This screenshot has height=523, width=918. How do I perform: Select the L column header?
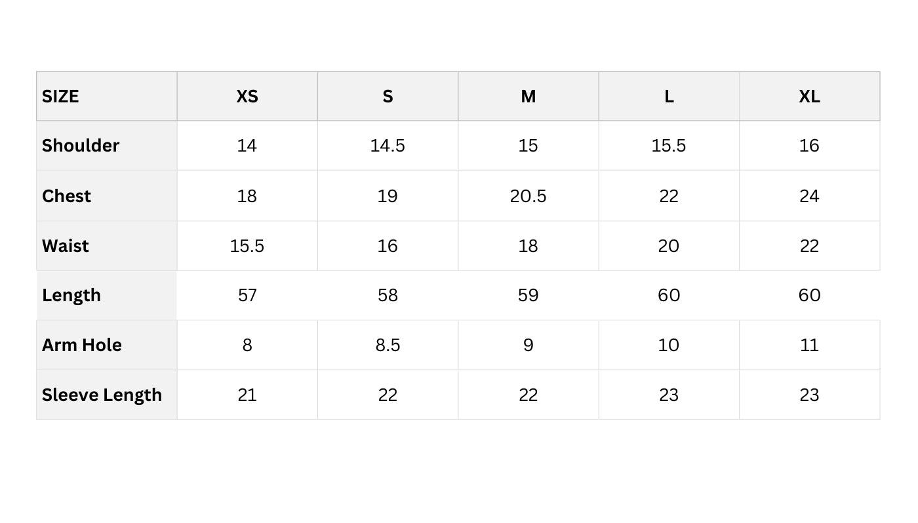tap(669, 96)
